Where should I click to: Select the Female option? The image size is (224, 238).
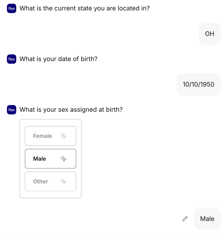click(x=50, y=136)
